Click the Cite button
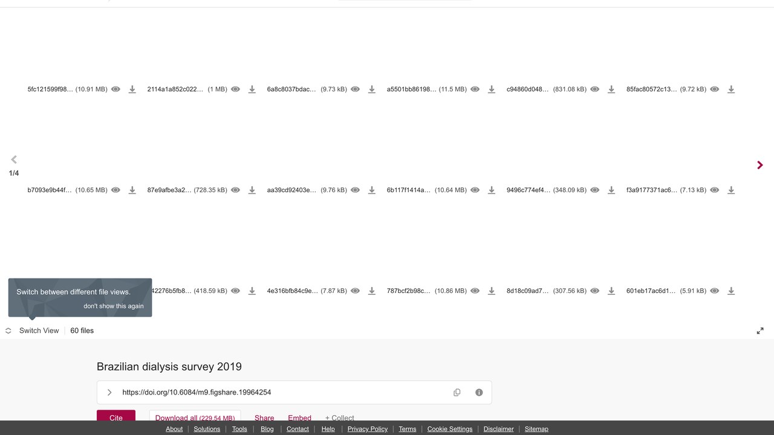The width and height of the screenshot is (774, 435). tap(116, 417)
